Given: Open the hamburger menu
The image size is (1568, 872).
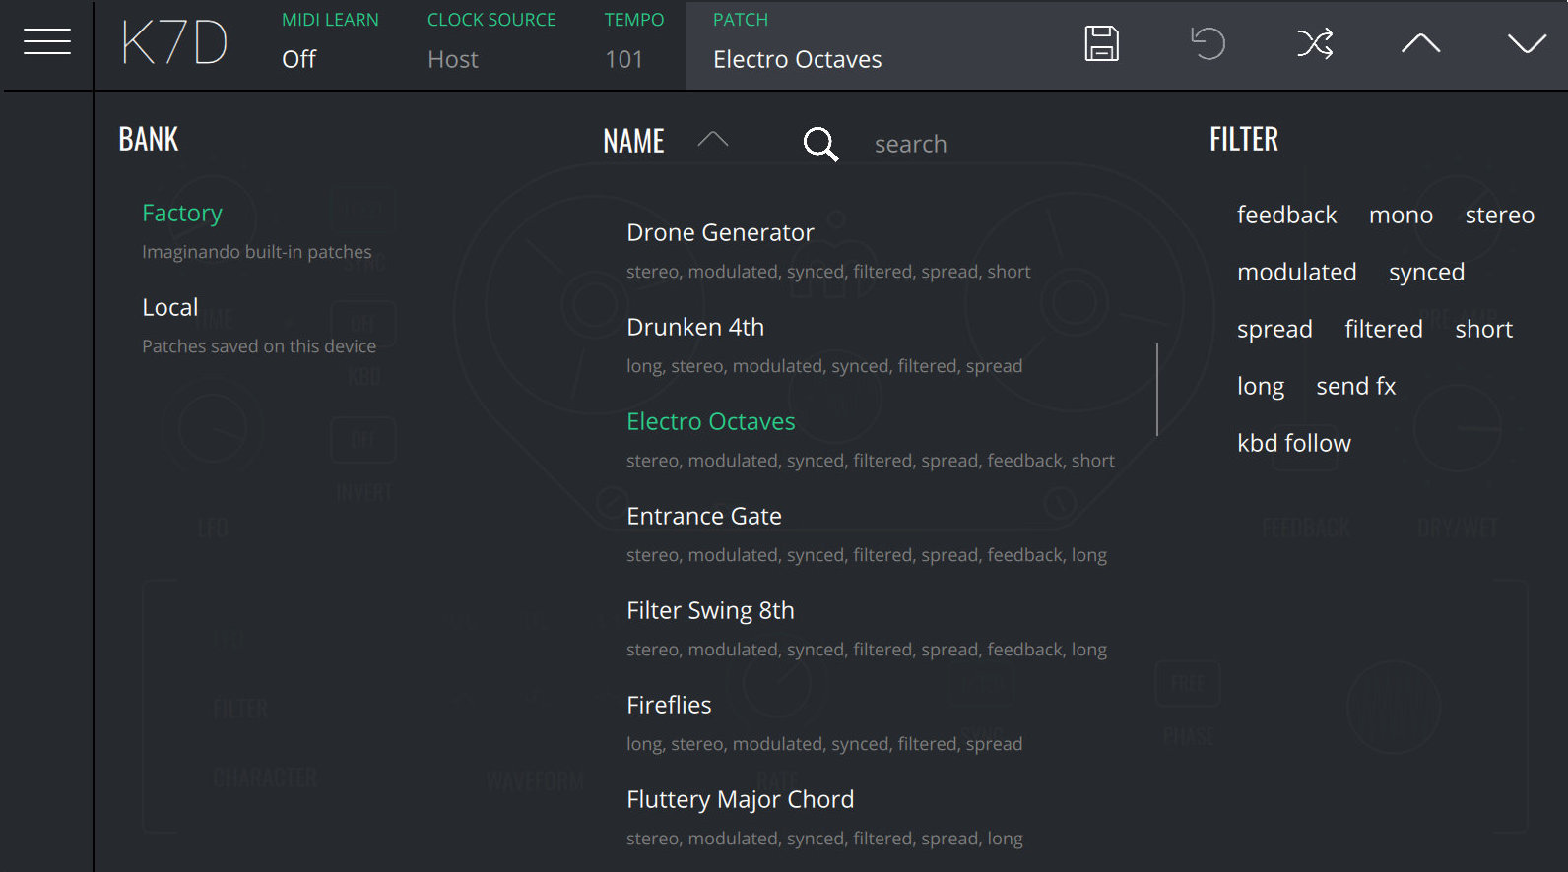Looking at the screenshot, I should point(46,42).
